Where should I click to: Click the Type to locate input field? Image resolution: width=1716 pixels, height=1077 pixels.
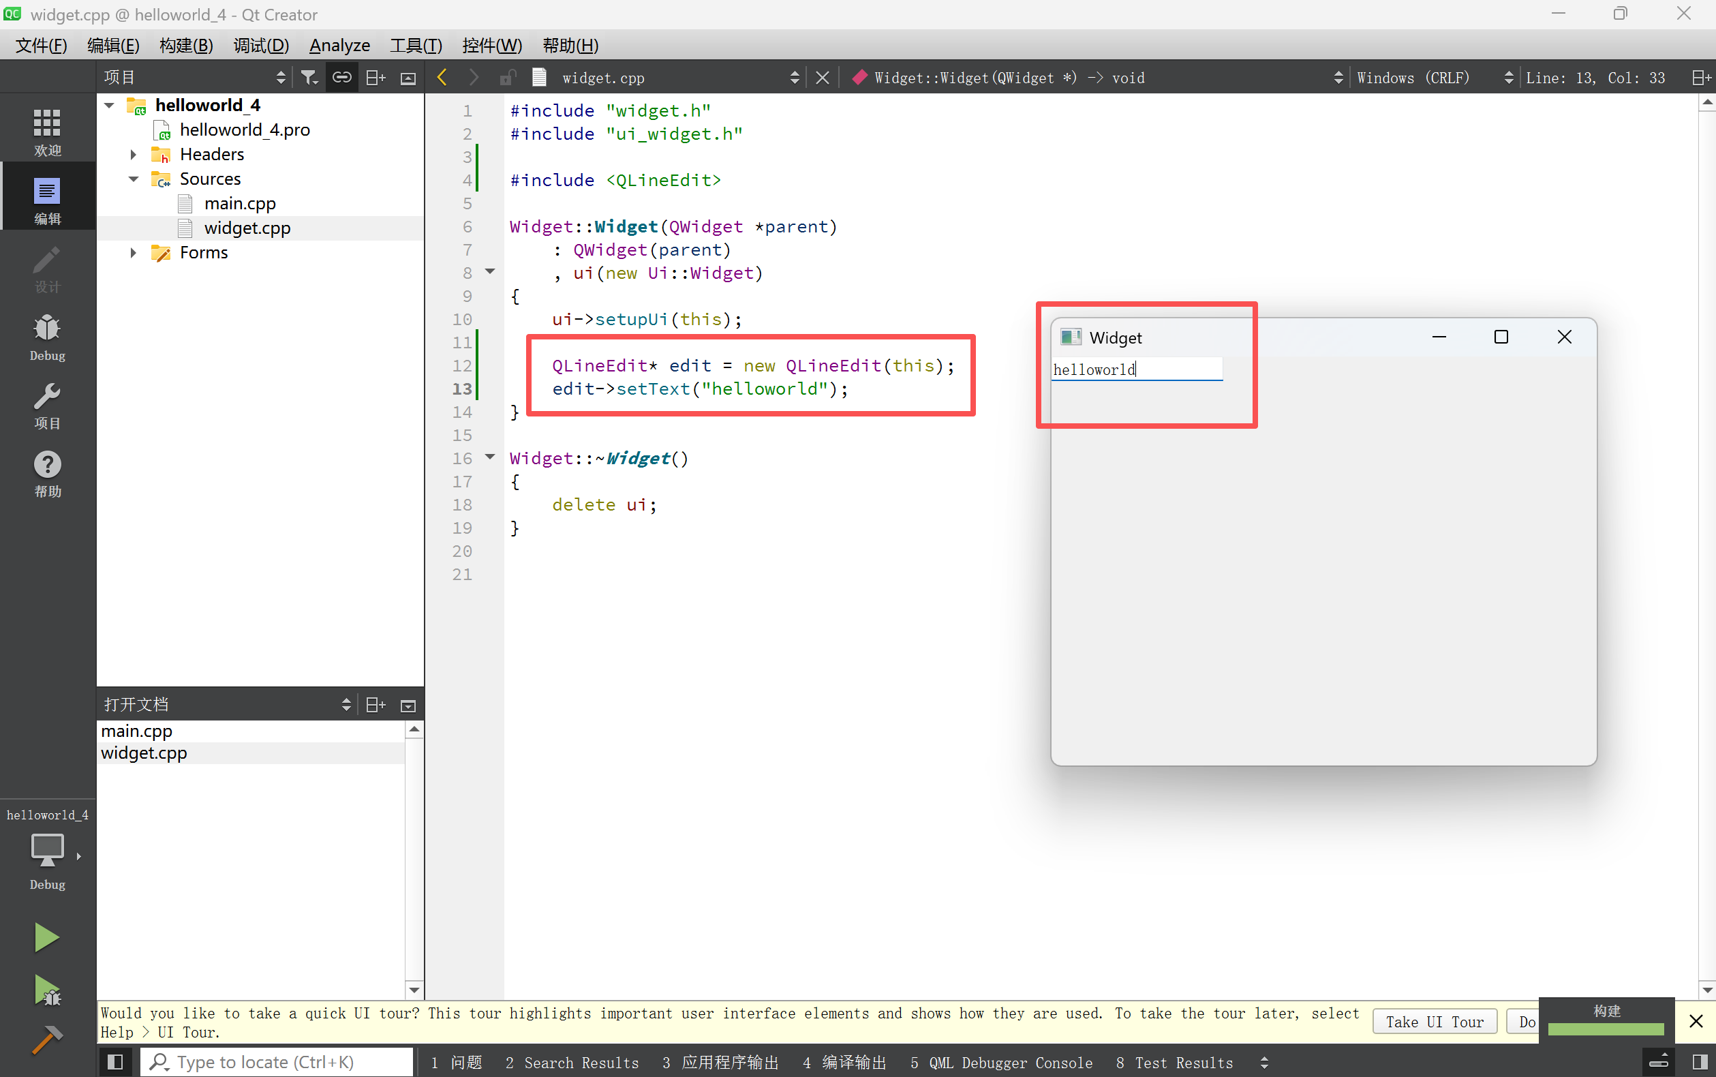tap(277, 1062)
